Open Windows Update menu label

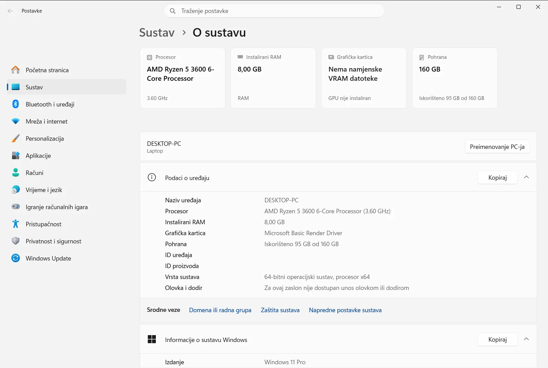click(x=48, y=258)
